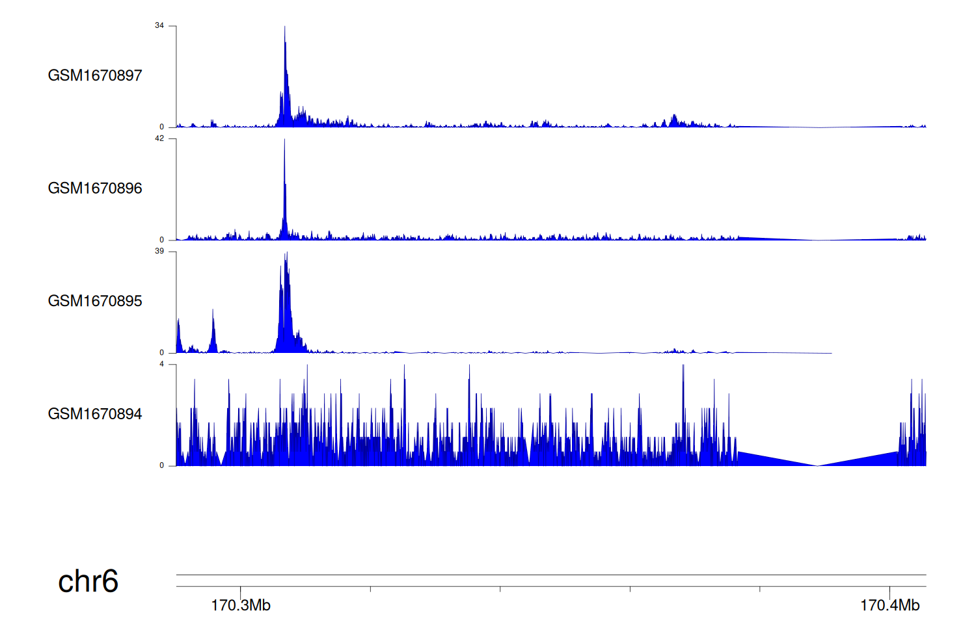Click the chr6 chromosome label
Viewport: 976px width, 637px height.
[88, 581]
